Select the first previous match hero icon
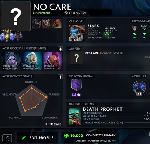 click(x=134, y=27)
